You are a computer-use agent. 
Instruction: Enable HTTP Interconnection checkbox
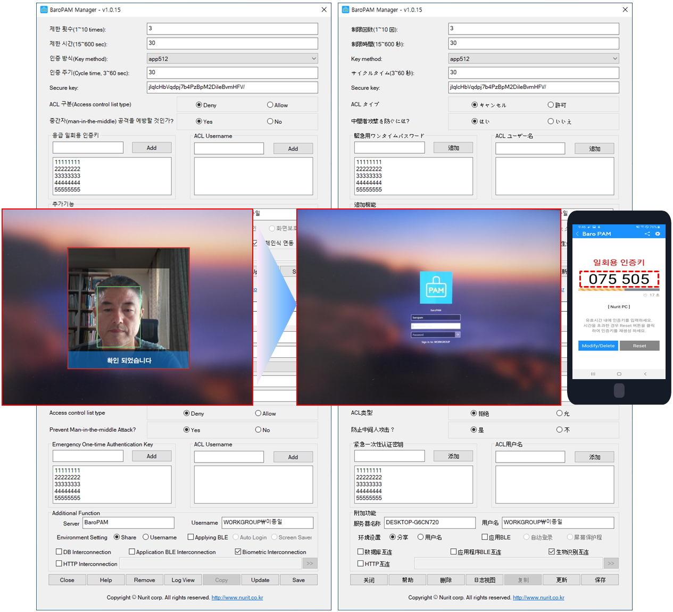[59, 564]
